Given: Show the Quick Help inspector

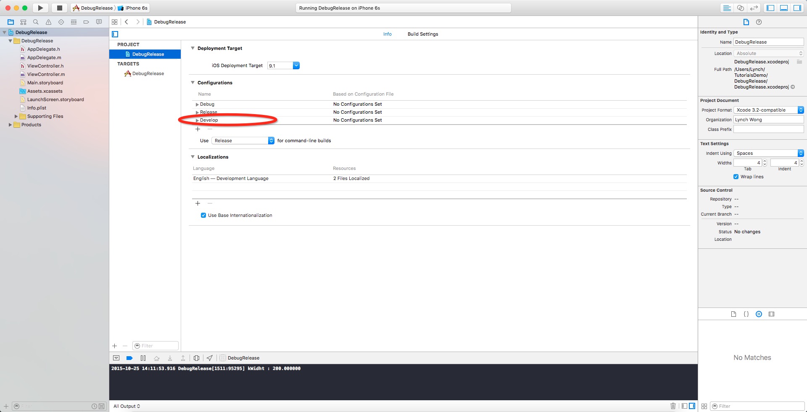Looking at the screenshot, I should pyautogui.click(x=759, y=22).
